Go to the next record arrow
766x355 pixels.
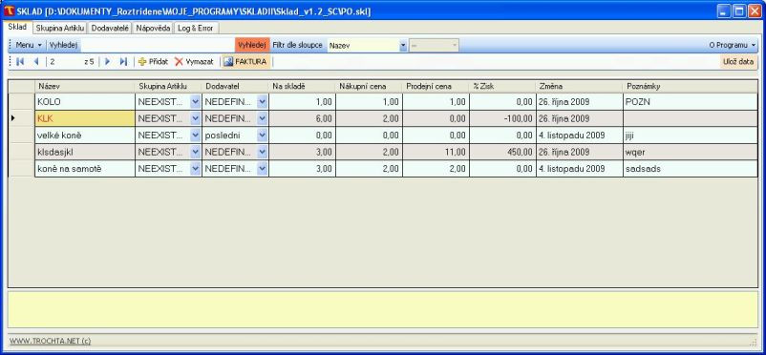(108, 61)
